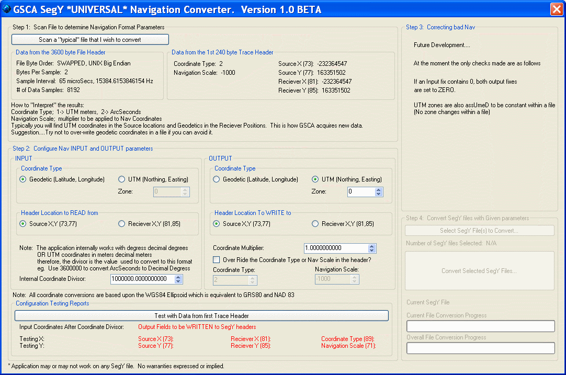Screen dimensions: 566x375
Task: Click up arrow of the INPUT Zone spinner
Action: (185, 190)
